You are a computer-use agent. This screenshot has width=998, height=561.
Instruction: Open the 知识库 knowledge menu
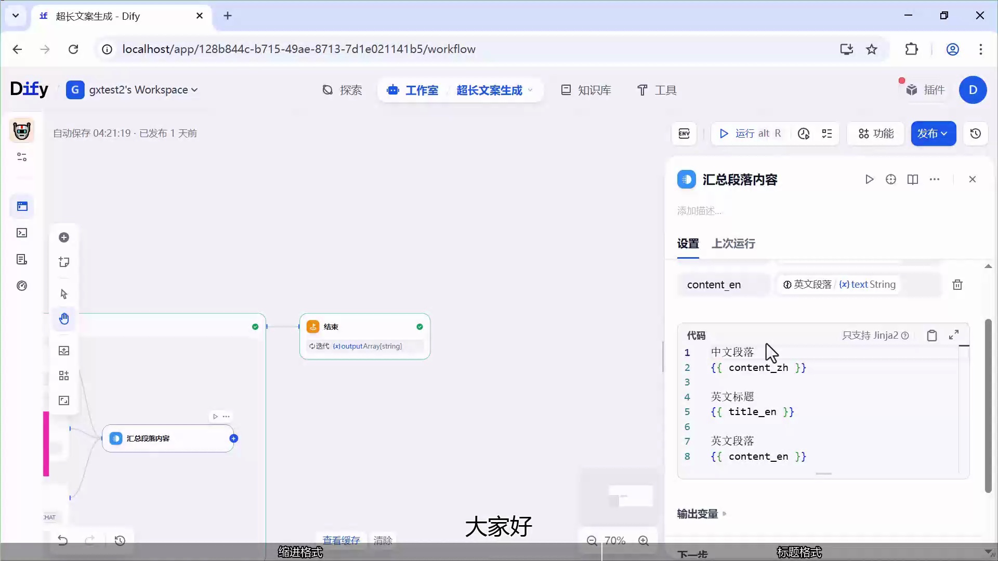click(x=586, y=90)
